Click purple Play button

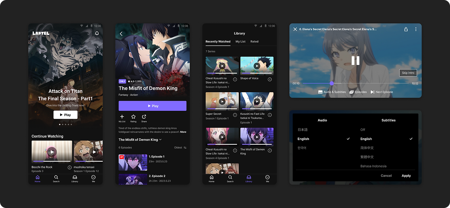point(153,106)
